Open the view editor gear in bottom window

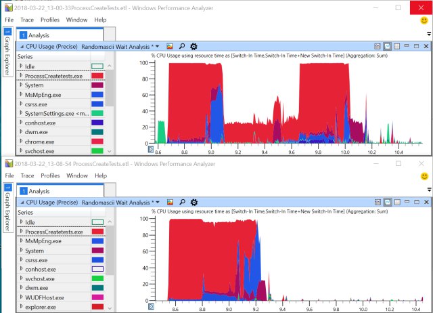[x=194, y=203]
